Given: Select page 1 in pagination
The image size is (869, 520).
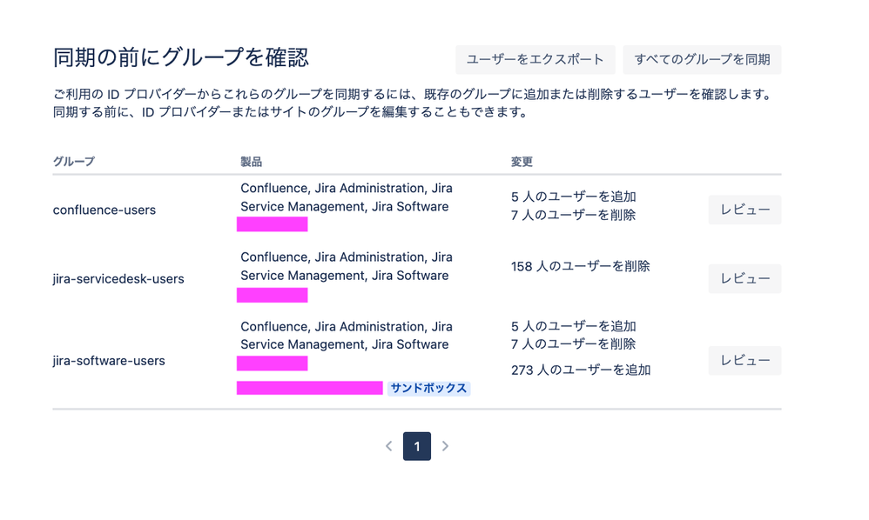Looking at the screenshot, I should pos(417,446).
